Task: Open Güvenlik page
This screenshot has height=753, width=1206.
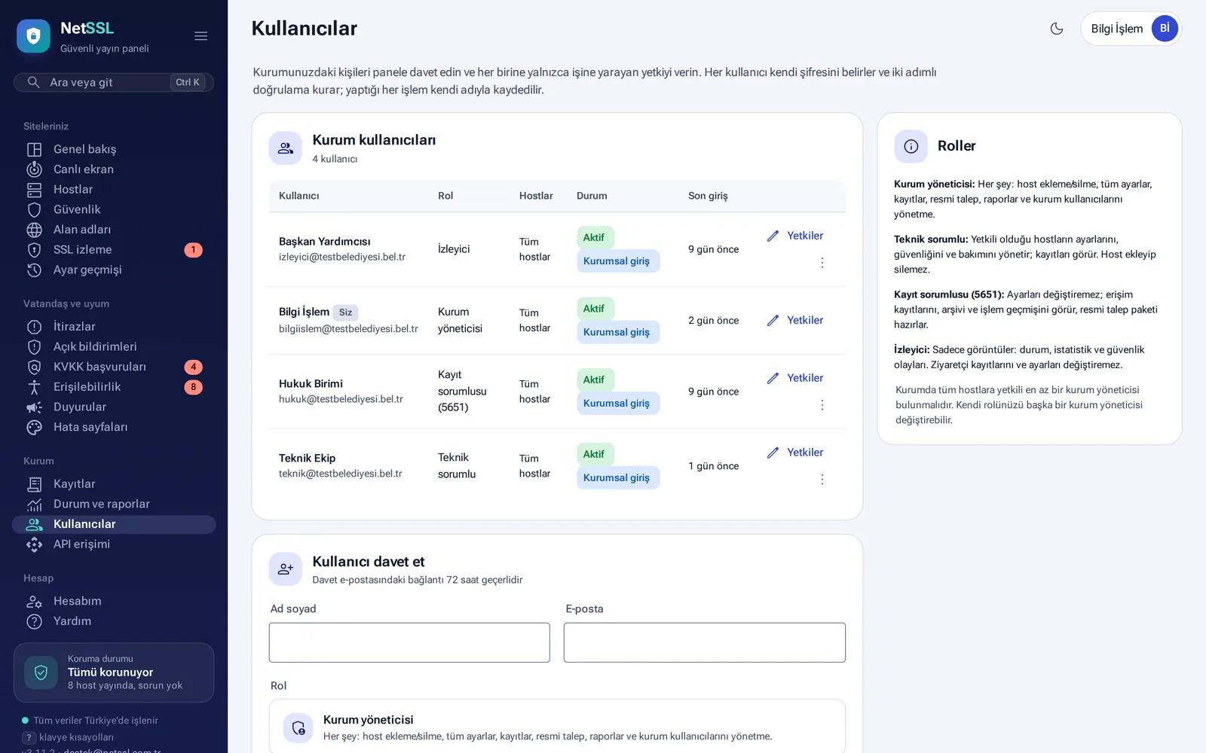Action: [x=114, y=209]
